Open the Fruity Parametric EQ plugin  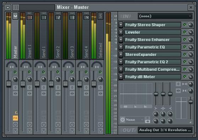tap(153, 47)
